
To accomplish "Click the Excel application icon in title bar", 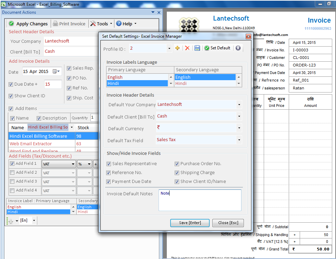I will (x=3, y=4).
